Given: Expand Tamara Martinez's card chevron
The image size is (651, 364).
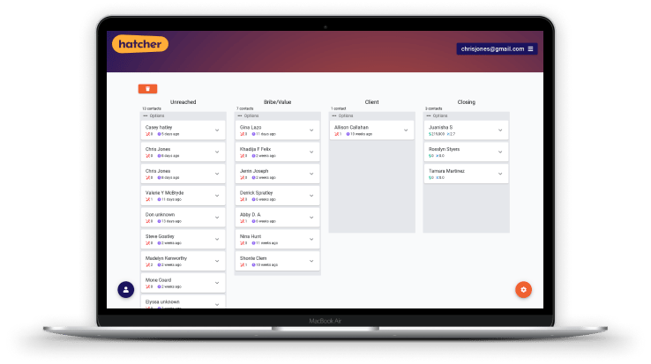Looking at the screenshot, I should (x=500, y=174).
